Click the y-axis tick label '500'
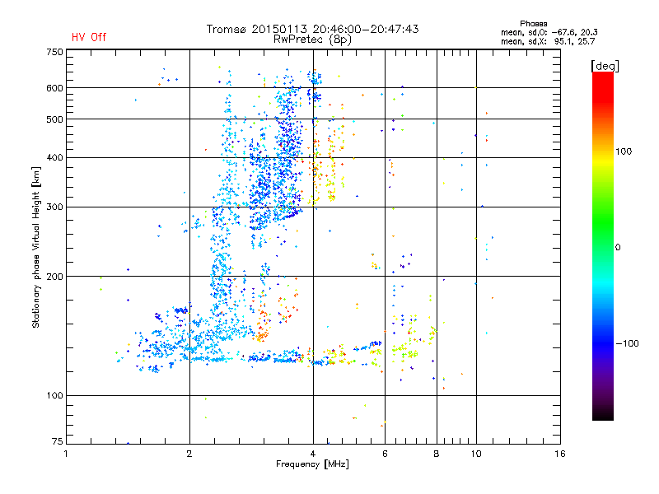The image size is (659, 494). click(55, 119)
